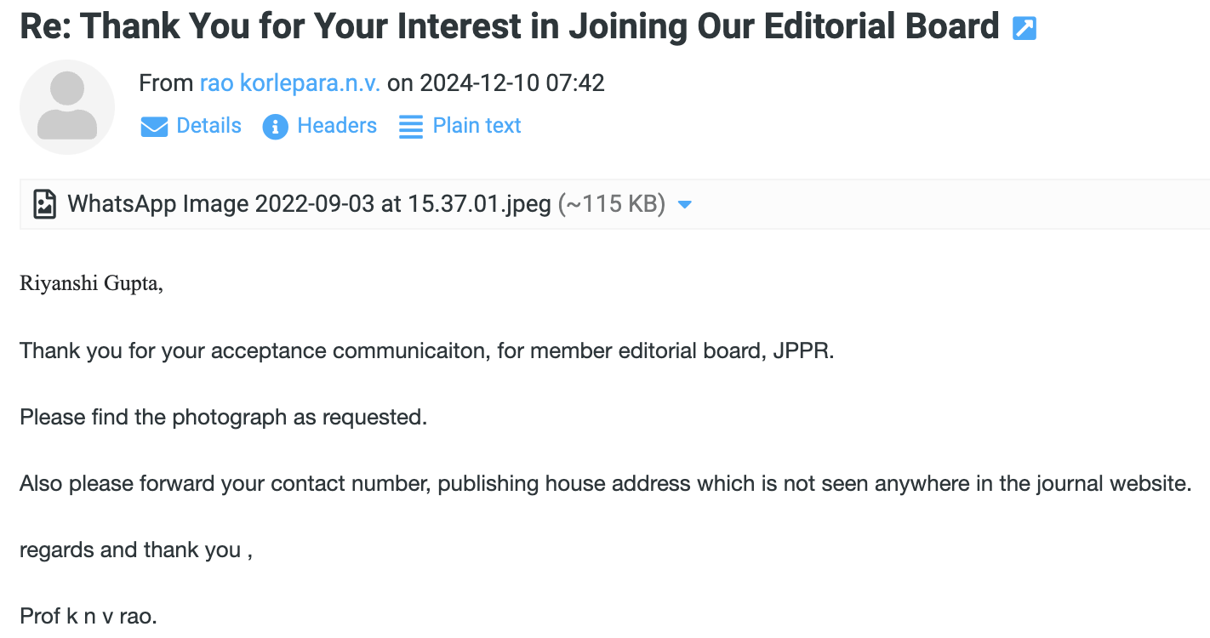This screenshot has width=1210, height=638.
Task: Click the greeting 'Riyanshi Gupta,'
Action: tap(91, 283)
